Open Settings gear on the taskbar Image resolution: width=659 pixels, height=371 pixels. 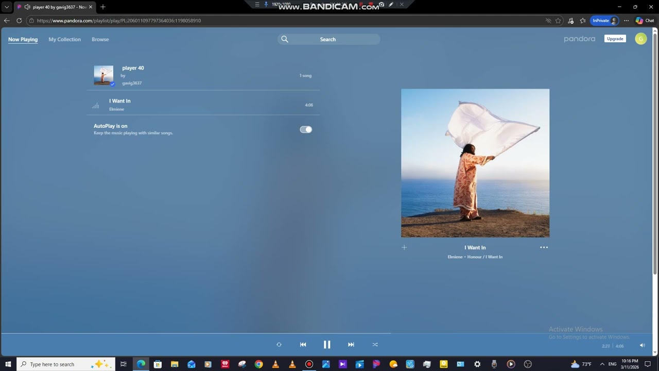click(x=477, y=364)
